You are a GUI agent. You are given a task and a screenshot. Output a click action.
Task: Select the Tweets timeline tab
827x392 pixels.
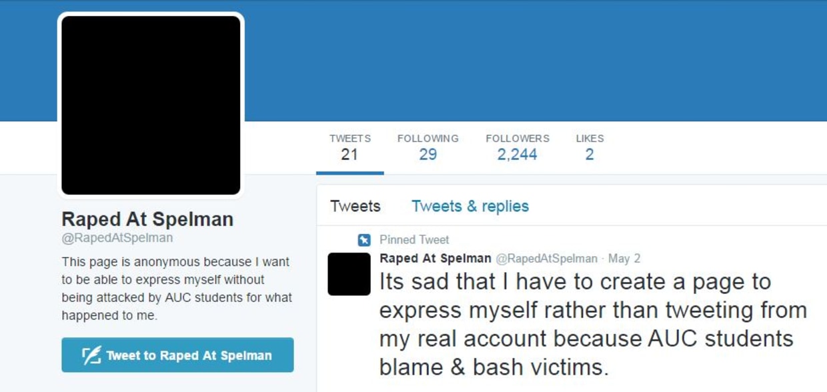point(355,206)
